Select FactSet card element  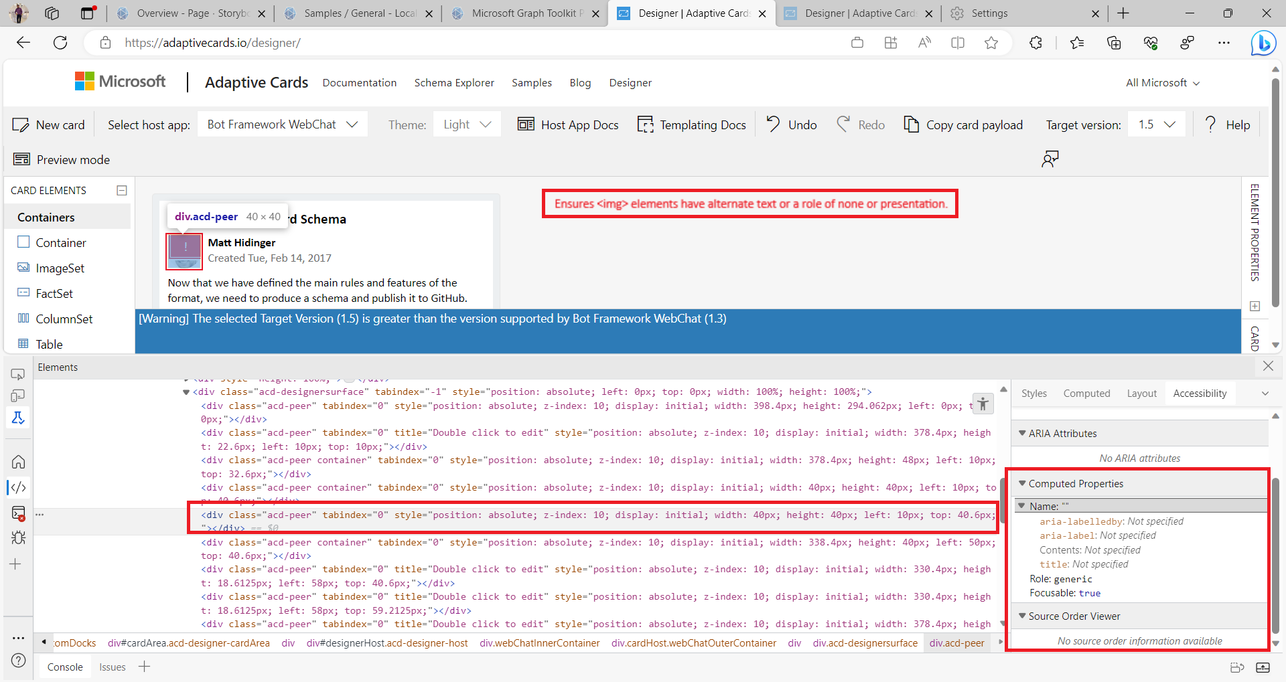click(x=54, y=294)
